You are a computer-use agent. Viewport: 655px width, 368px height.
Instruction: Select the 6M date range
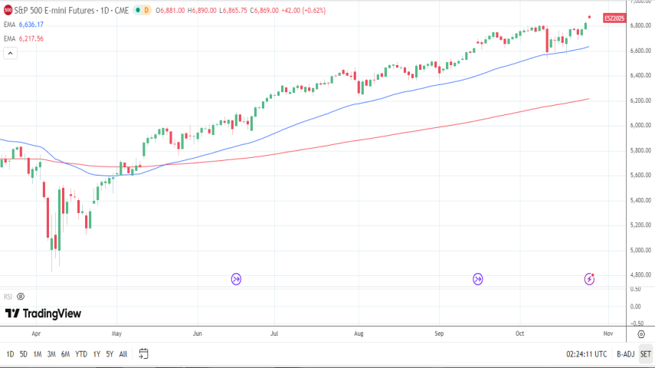pyautogui.click(x=64, y=353)
